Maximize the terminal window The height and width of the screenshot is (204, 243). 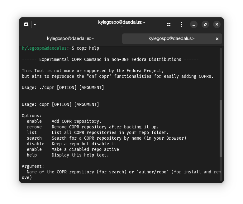[x=205, y=24]
